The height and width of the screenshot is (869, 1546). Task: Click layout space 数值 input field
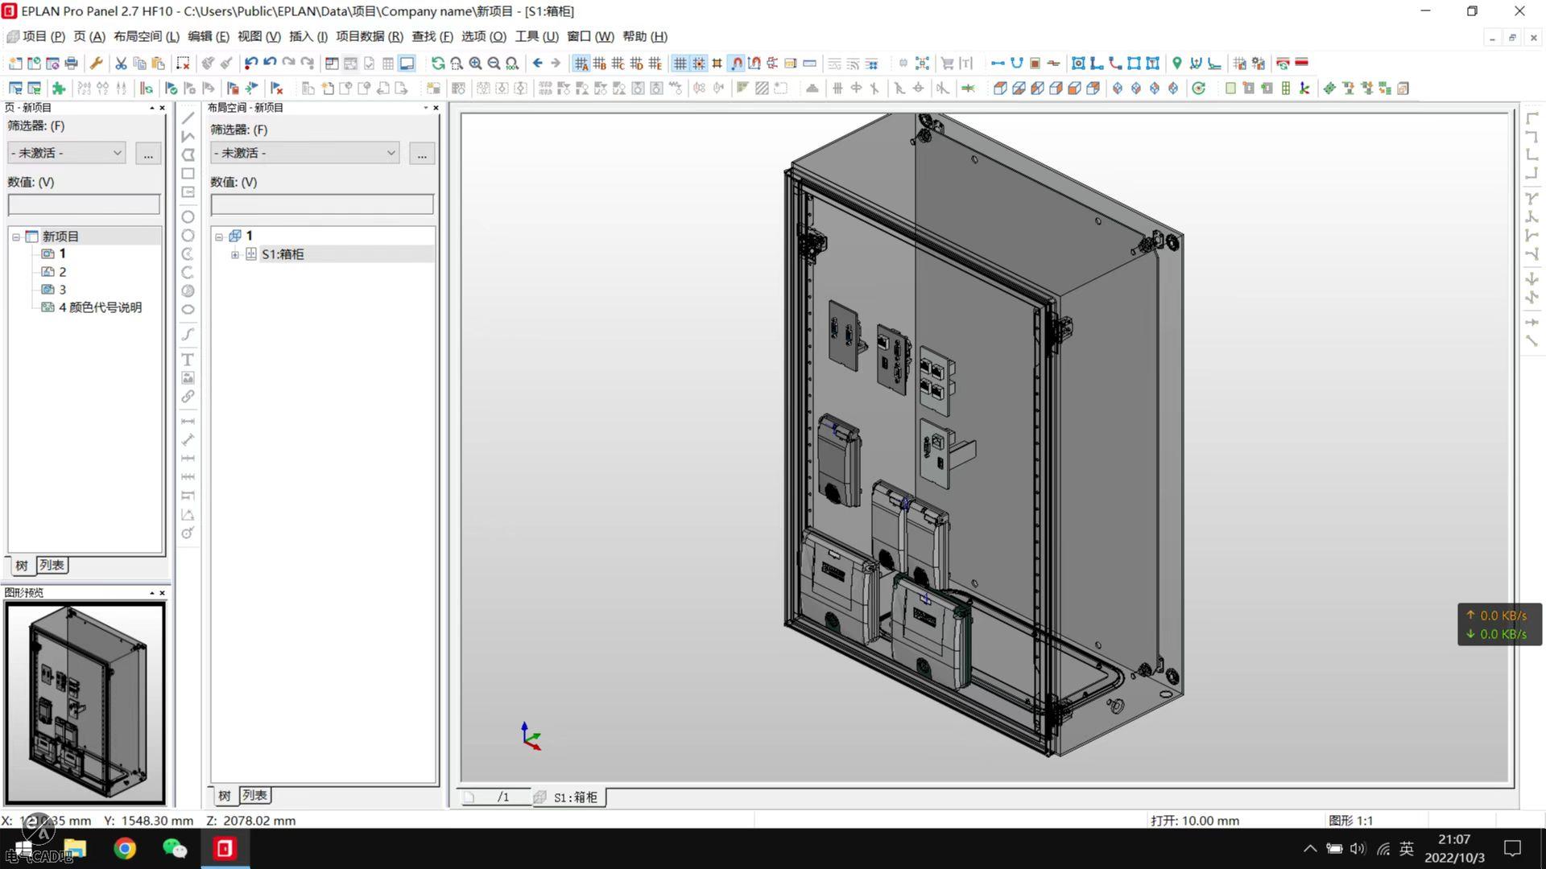[x=322, y=205]
